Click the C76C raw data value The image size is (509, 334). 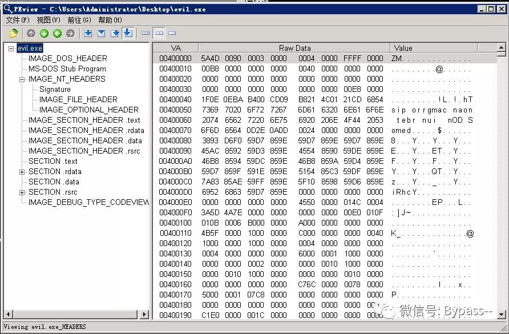click(x=306, y=285)
